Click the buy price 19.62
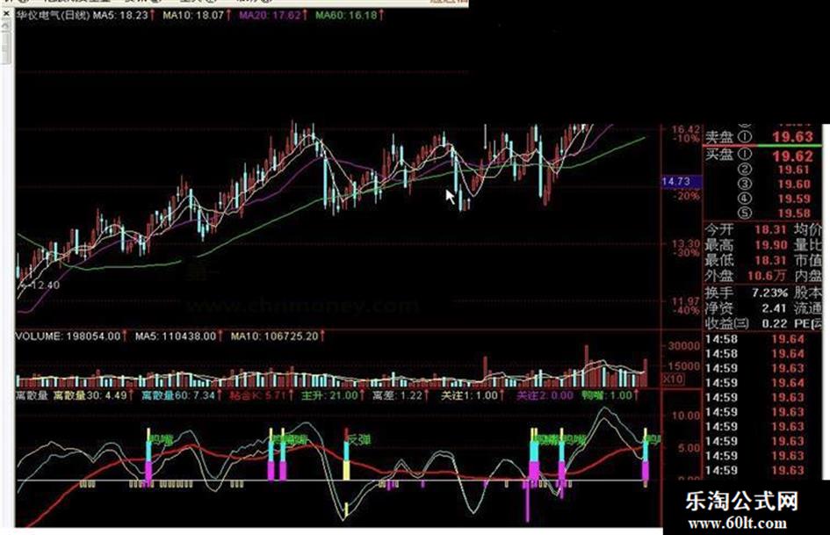The height and width of the screenshot is (535, 830). pyautogui.click(x=792, y=155)
